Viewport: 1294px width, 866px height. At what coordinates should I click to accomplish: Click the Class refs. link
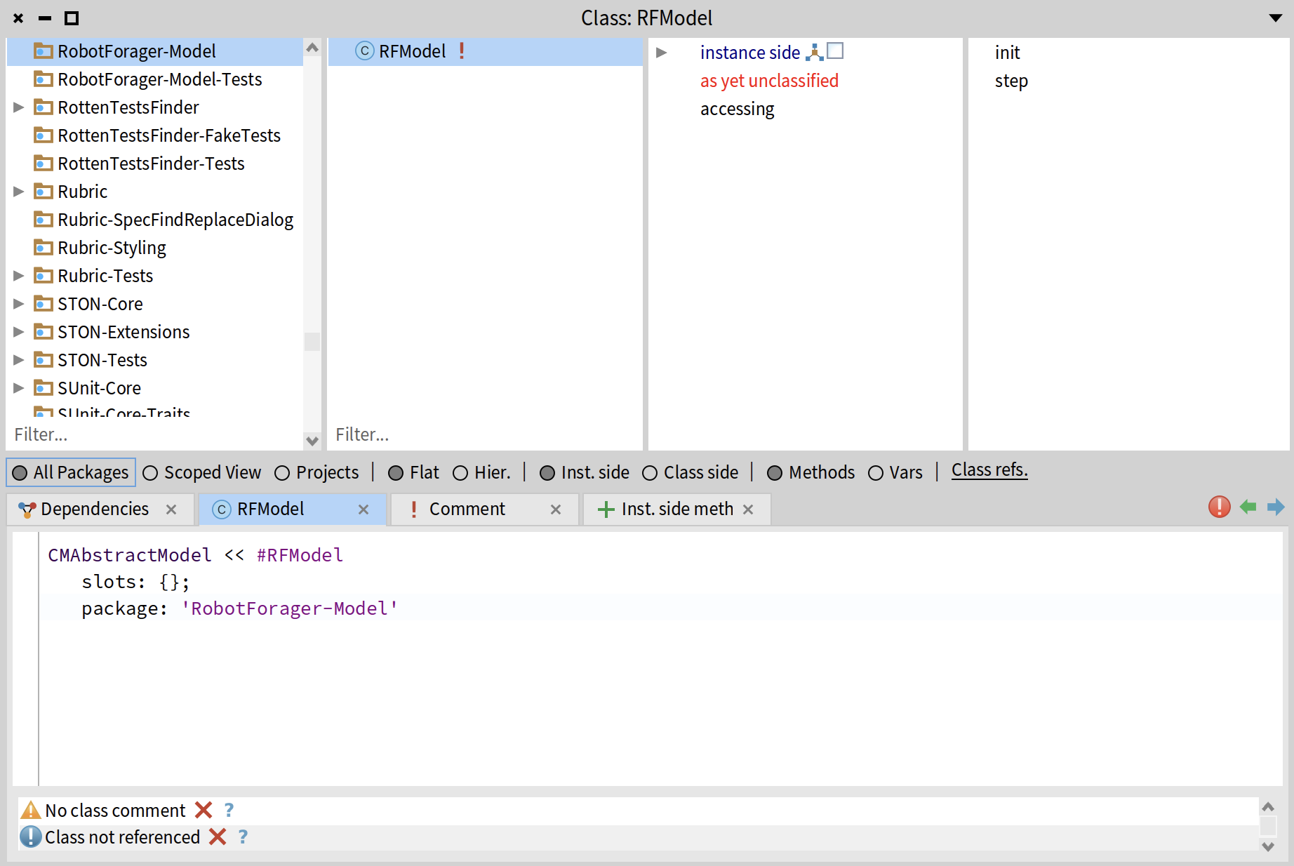pyautogui.click(x=989, y=470)
